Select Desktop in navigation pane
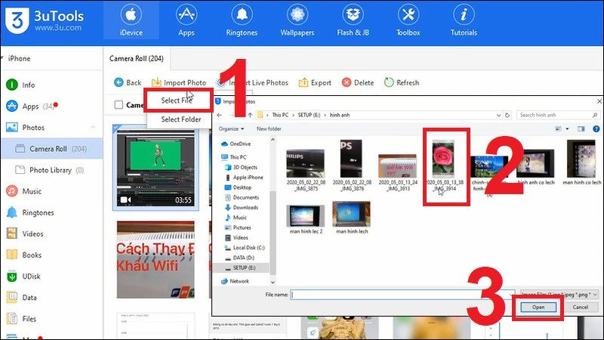 pyautogui.click(x=238, y=187)
